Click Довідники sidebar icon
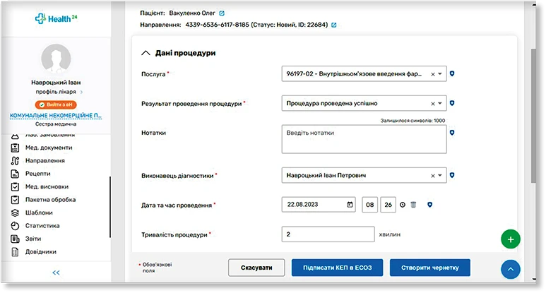This screenshot has width=546, height=293. tap(15, 252)
